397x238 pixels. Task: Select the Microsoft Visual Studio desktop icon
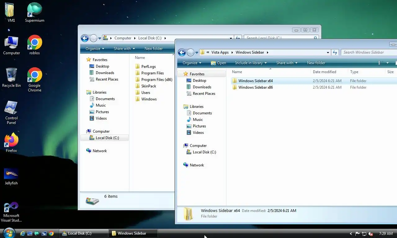click(11, 212)
